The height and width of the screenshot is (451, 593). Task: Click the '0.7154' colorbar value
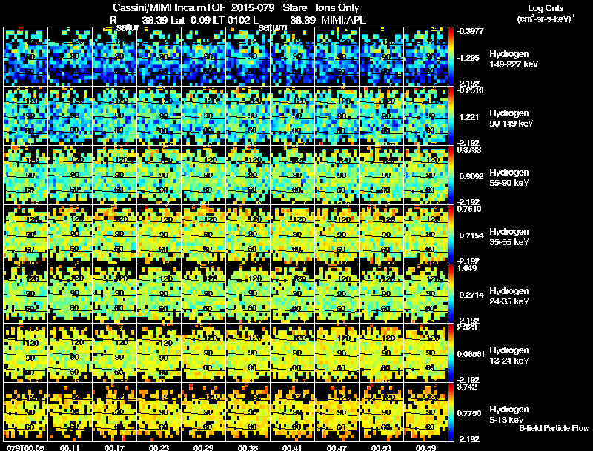coord(471,235)
